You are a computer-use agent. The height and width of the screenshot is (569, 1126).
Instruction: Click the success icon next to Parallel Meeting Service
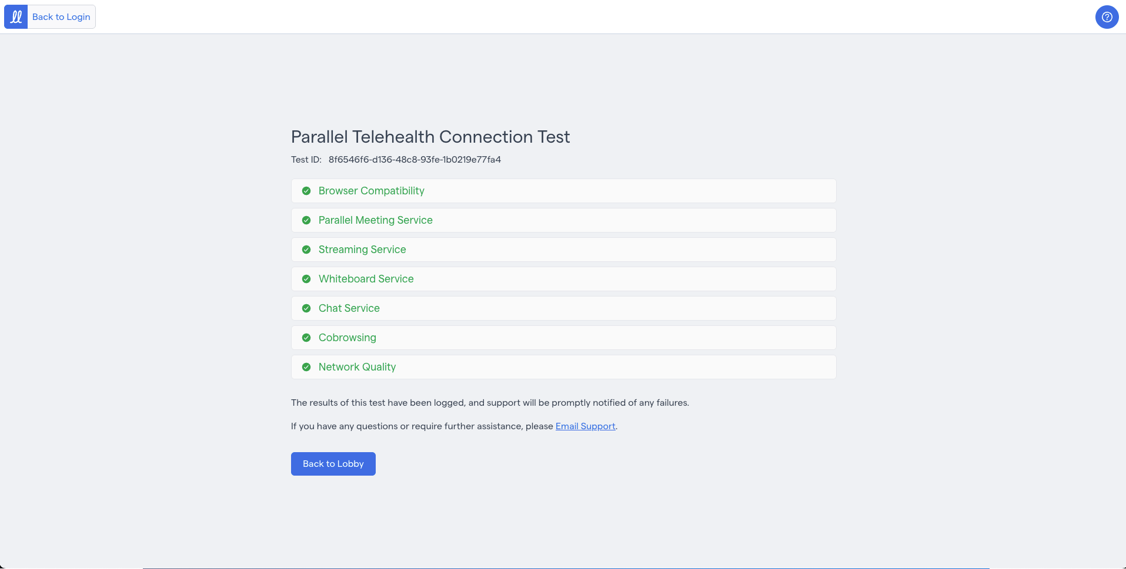point(306,220)
